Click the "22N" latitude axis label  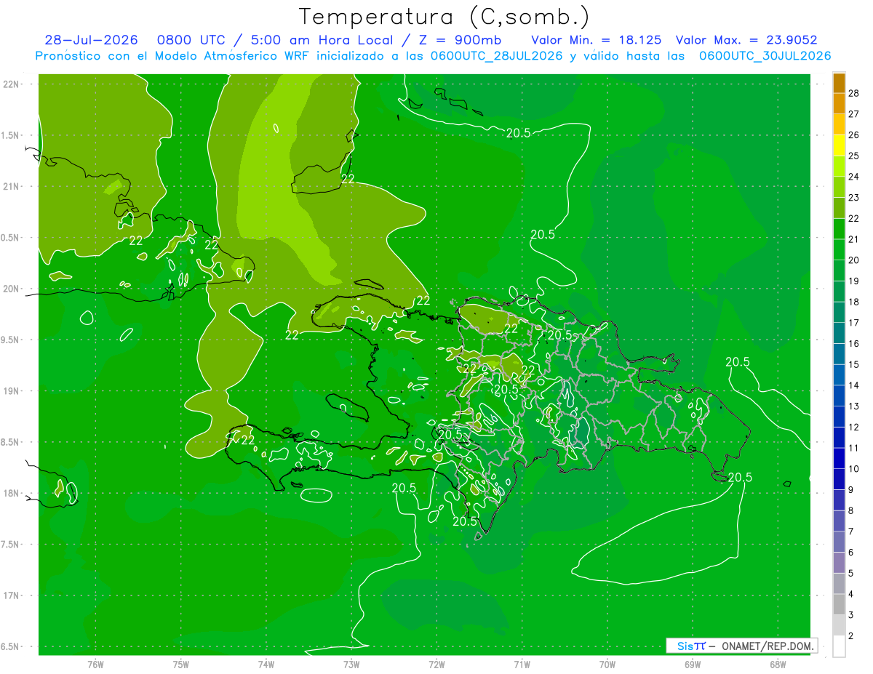[x=12, y=84]
